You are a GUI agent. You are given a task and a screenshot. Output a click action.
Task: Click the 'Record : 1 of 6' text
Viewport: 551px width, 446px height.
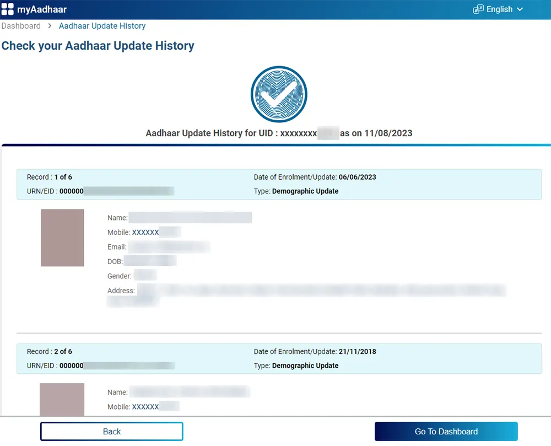coord(50,177)
